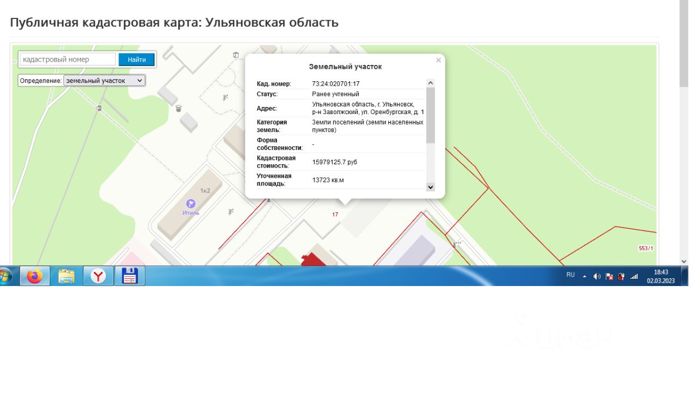Click the Итиль map marker icon

coord(191,204)
